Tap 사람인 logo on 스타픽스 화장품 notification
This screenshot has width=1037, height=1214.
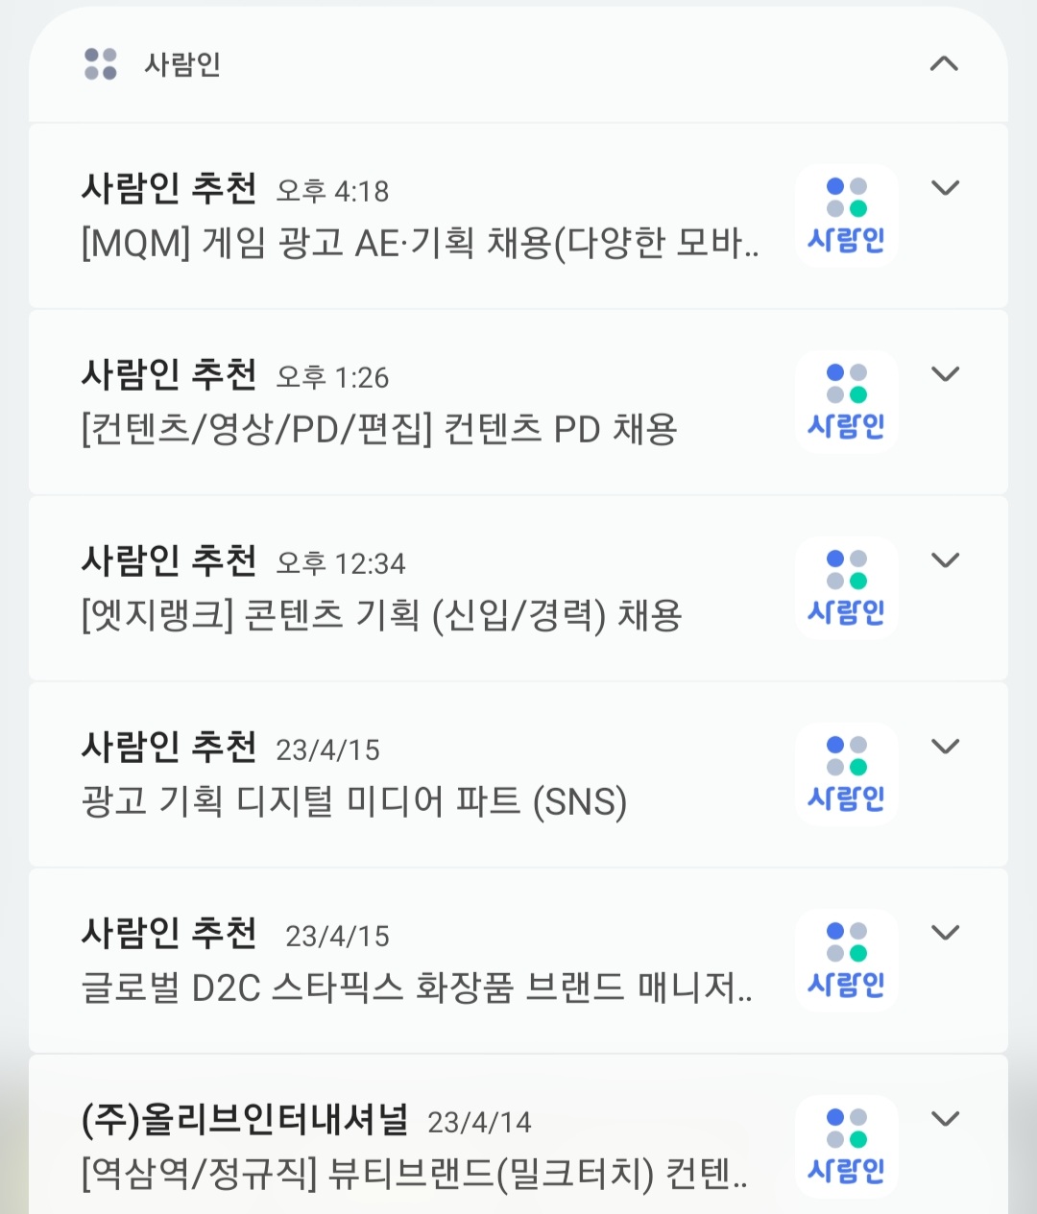(x=847, y=960)
